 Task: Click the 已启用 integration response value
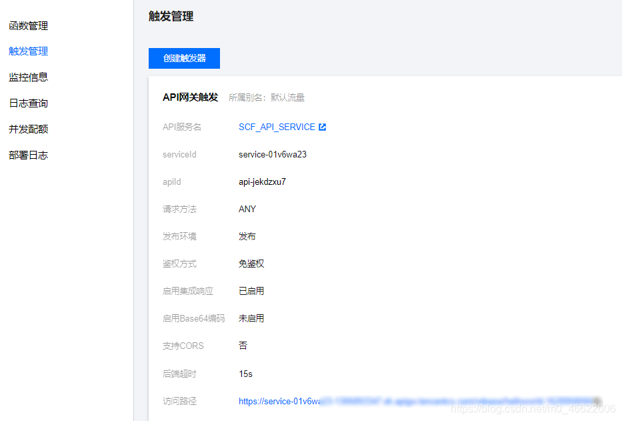(251, 291)
